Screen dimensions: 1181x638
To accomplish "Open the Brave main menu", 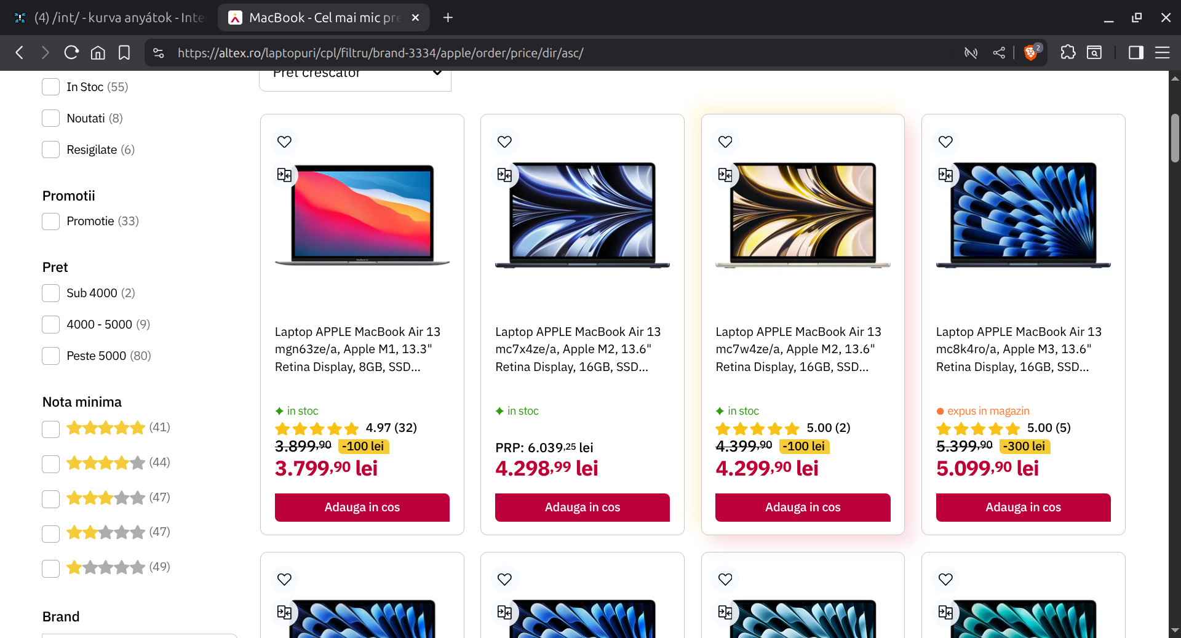I will tap(1162, 53).
